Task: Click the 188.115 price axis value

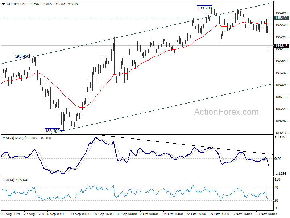Action: pyautogui.click(x=282, y=97)
